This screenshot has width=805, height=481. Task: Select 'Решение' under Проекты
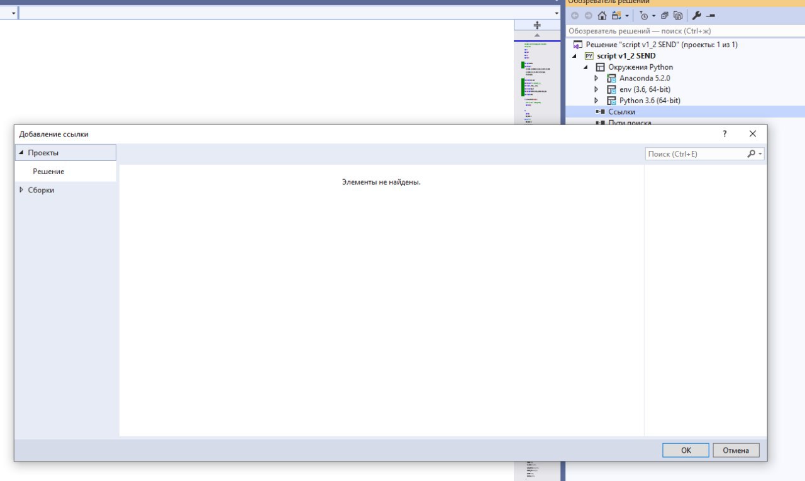click(x=48, y=171)
